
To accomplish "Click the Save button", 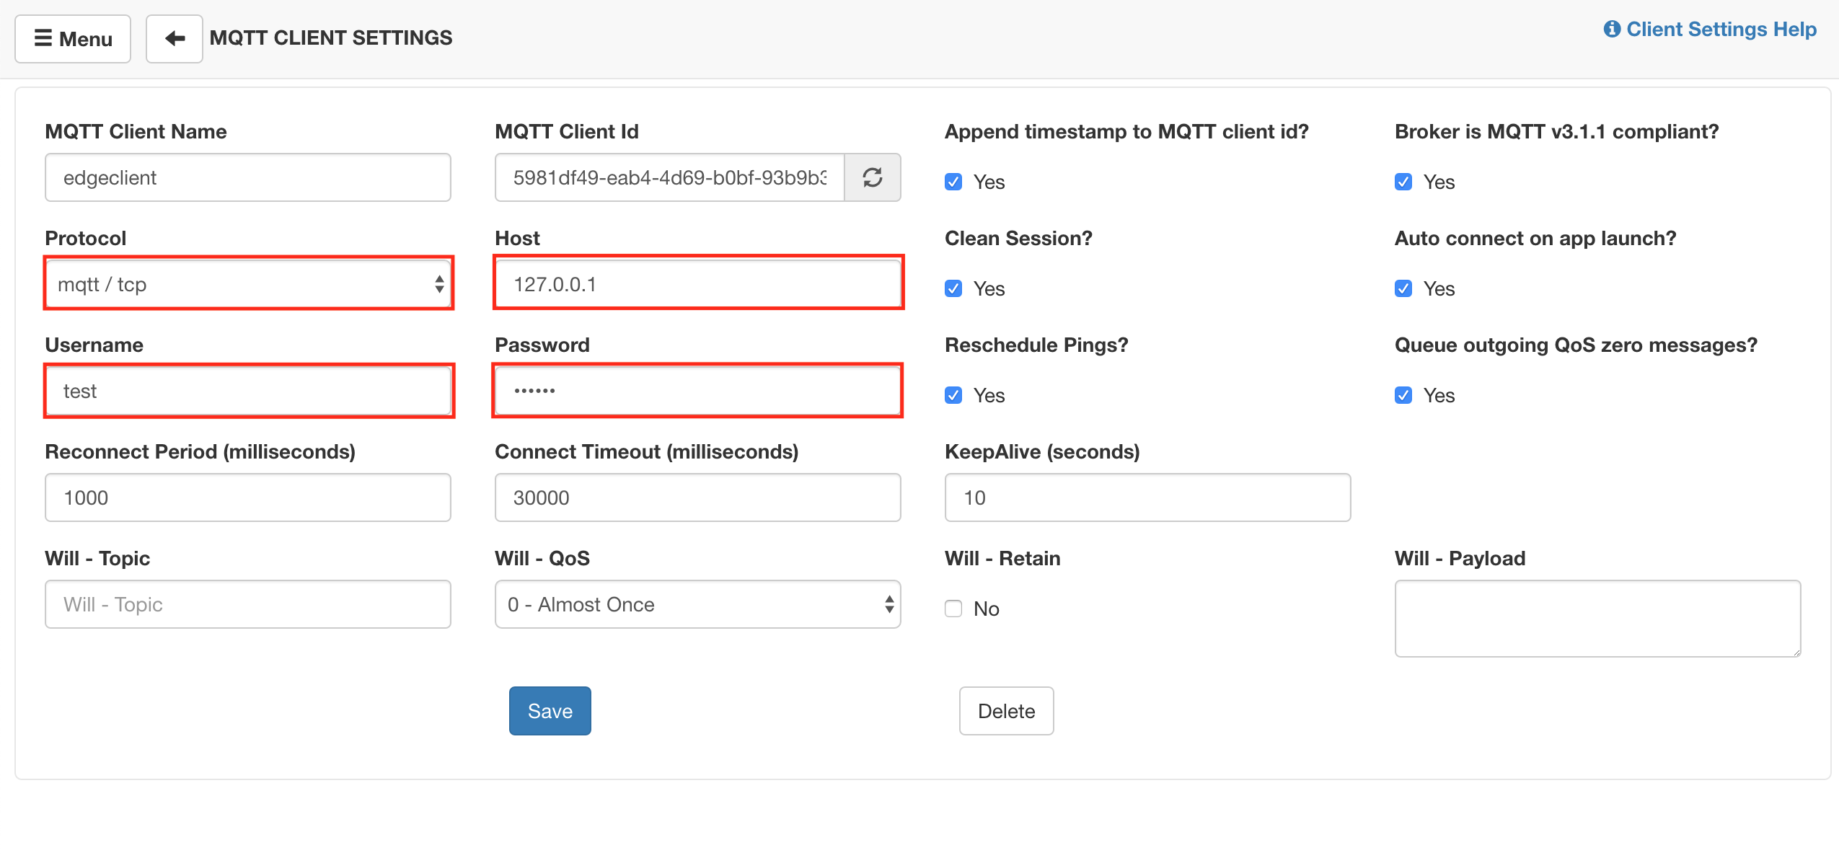I will (x=550, y=711).
